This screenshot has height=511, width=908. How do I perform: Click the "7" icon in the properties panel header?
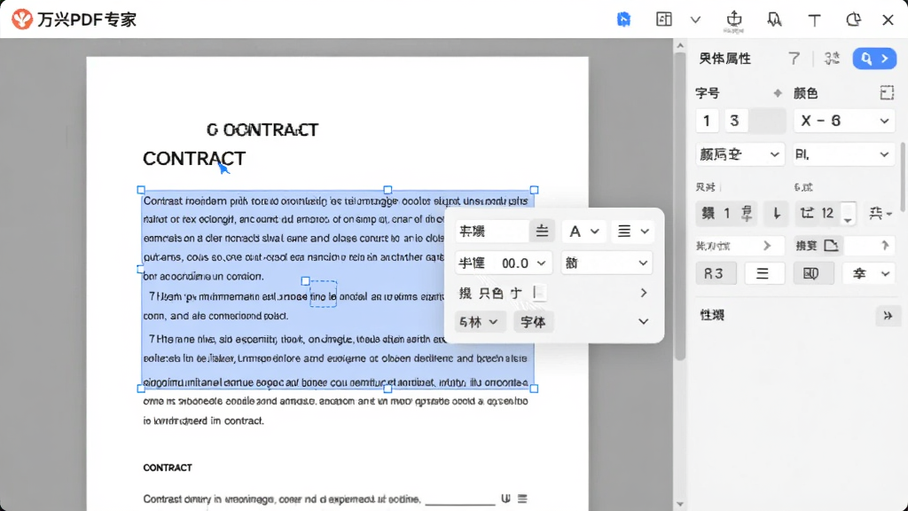coord(794,58)
